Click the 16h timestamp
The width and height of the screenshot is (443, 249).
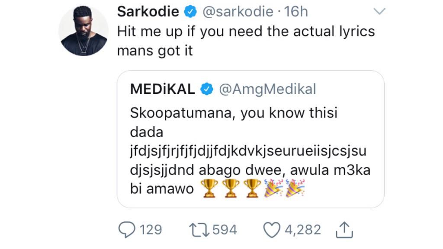point(296,12)
